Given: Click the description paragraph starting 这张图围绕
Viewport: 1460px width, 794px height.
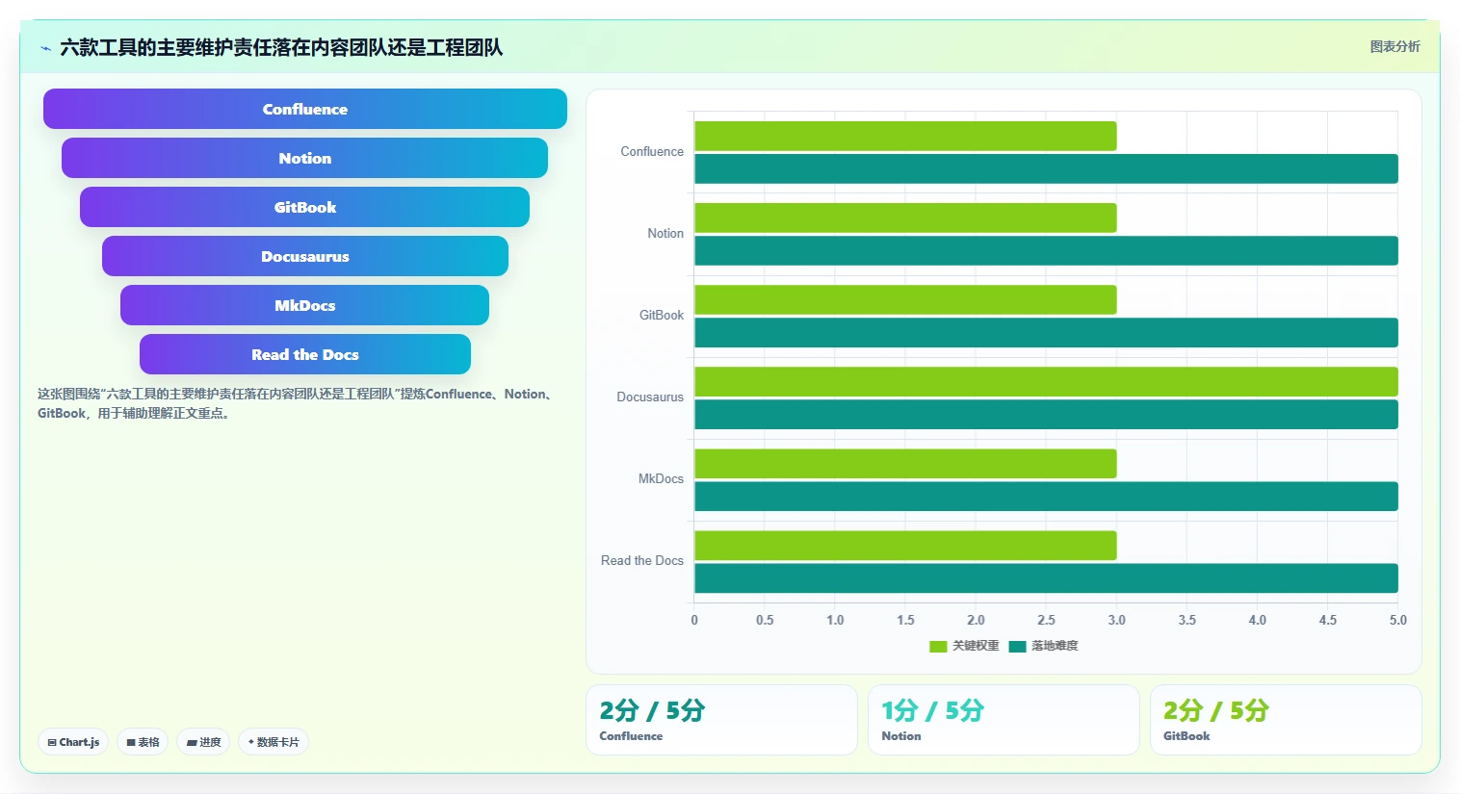Looking at the screenshot, I should (297, 403).
